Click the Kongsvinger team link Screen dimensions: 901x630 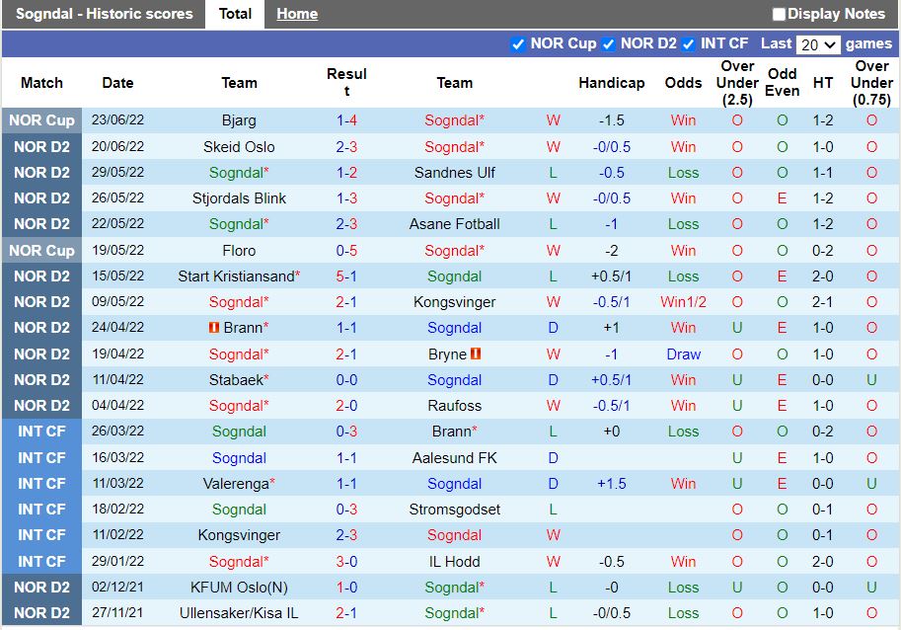point(454,301)
